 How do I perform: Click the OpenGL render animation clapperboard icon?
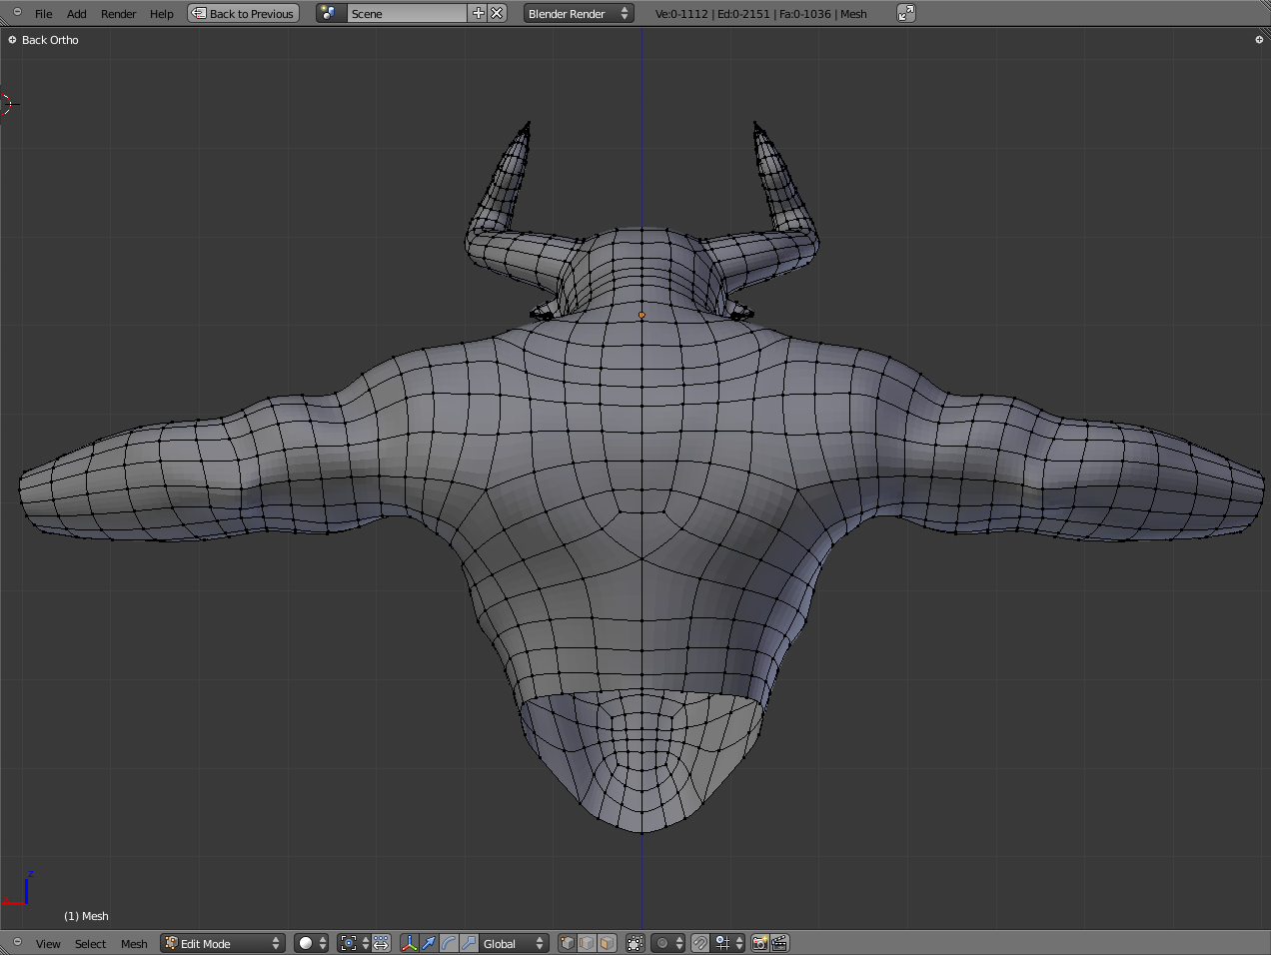tap(779, 943)
